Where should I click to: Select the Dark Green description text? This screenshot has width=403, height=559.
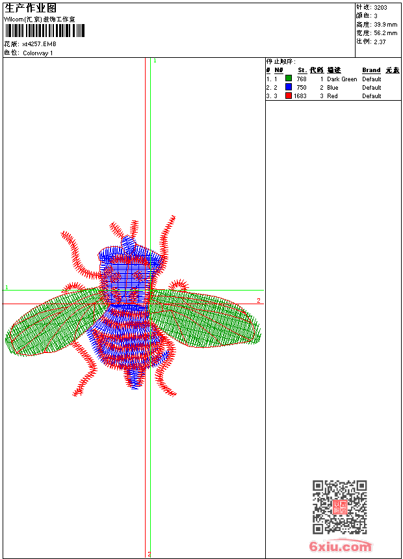coord(342,79)
